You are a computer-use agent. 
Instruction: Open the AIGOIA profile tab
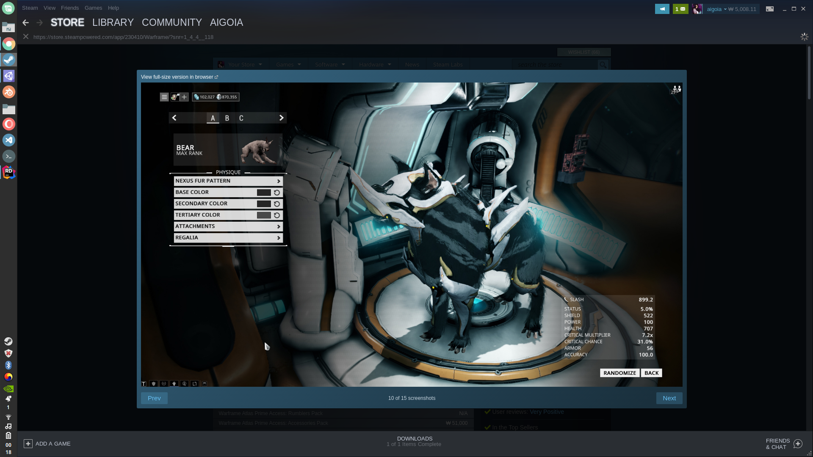point(227,22)
